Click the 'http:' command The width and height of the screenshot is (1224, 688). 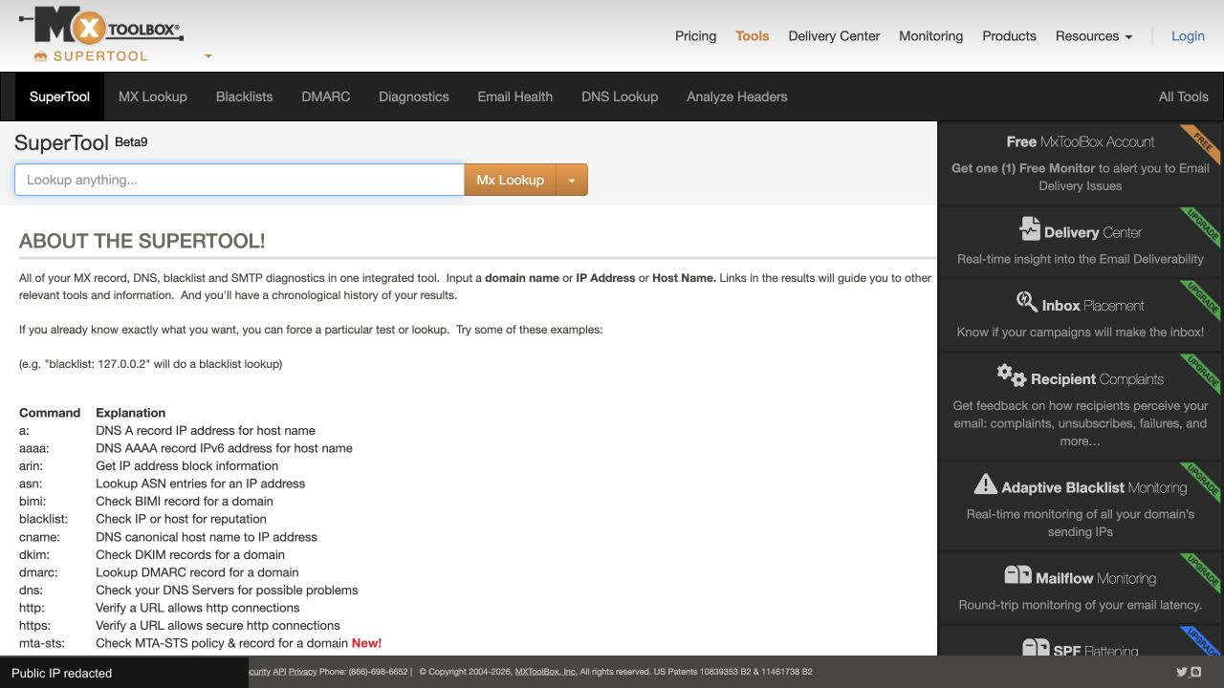click(x=32, y=608)
